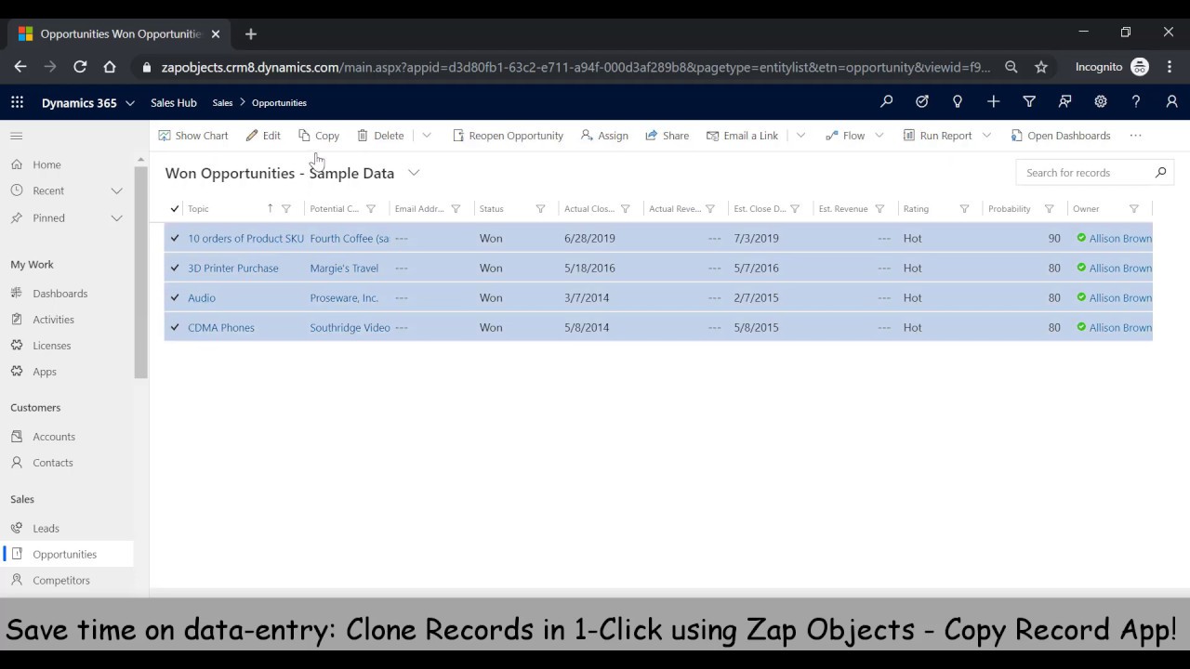Click Run Report command

click(x=937, y=136)
